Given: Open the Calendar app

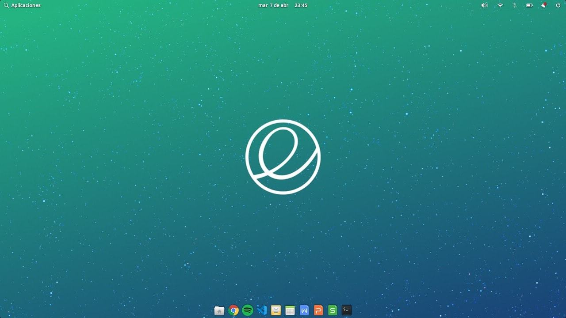Looking at the screenshot, I should point(290,310).
